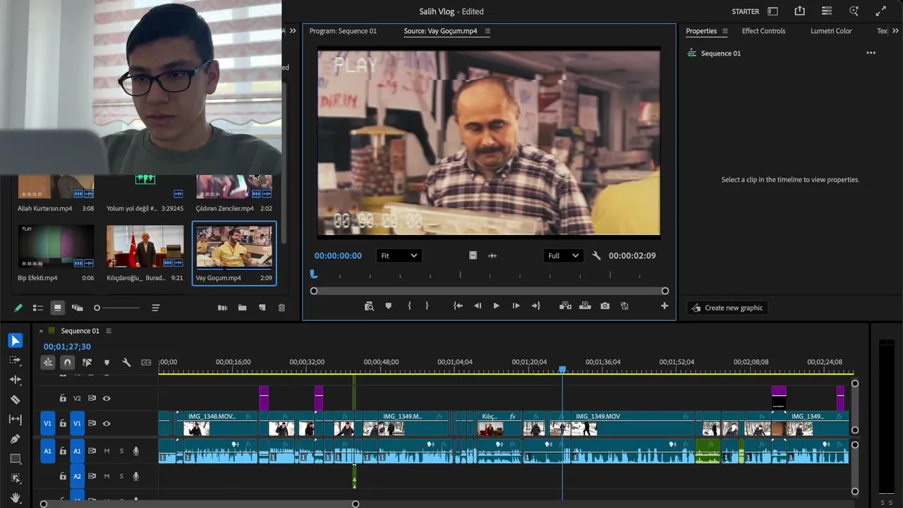Open the New Item menu in Project panel
This screenshot has width=903, height=508.
(262, 308)
